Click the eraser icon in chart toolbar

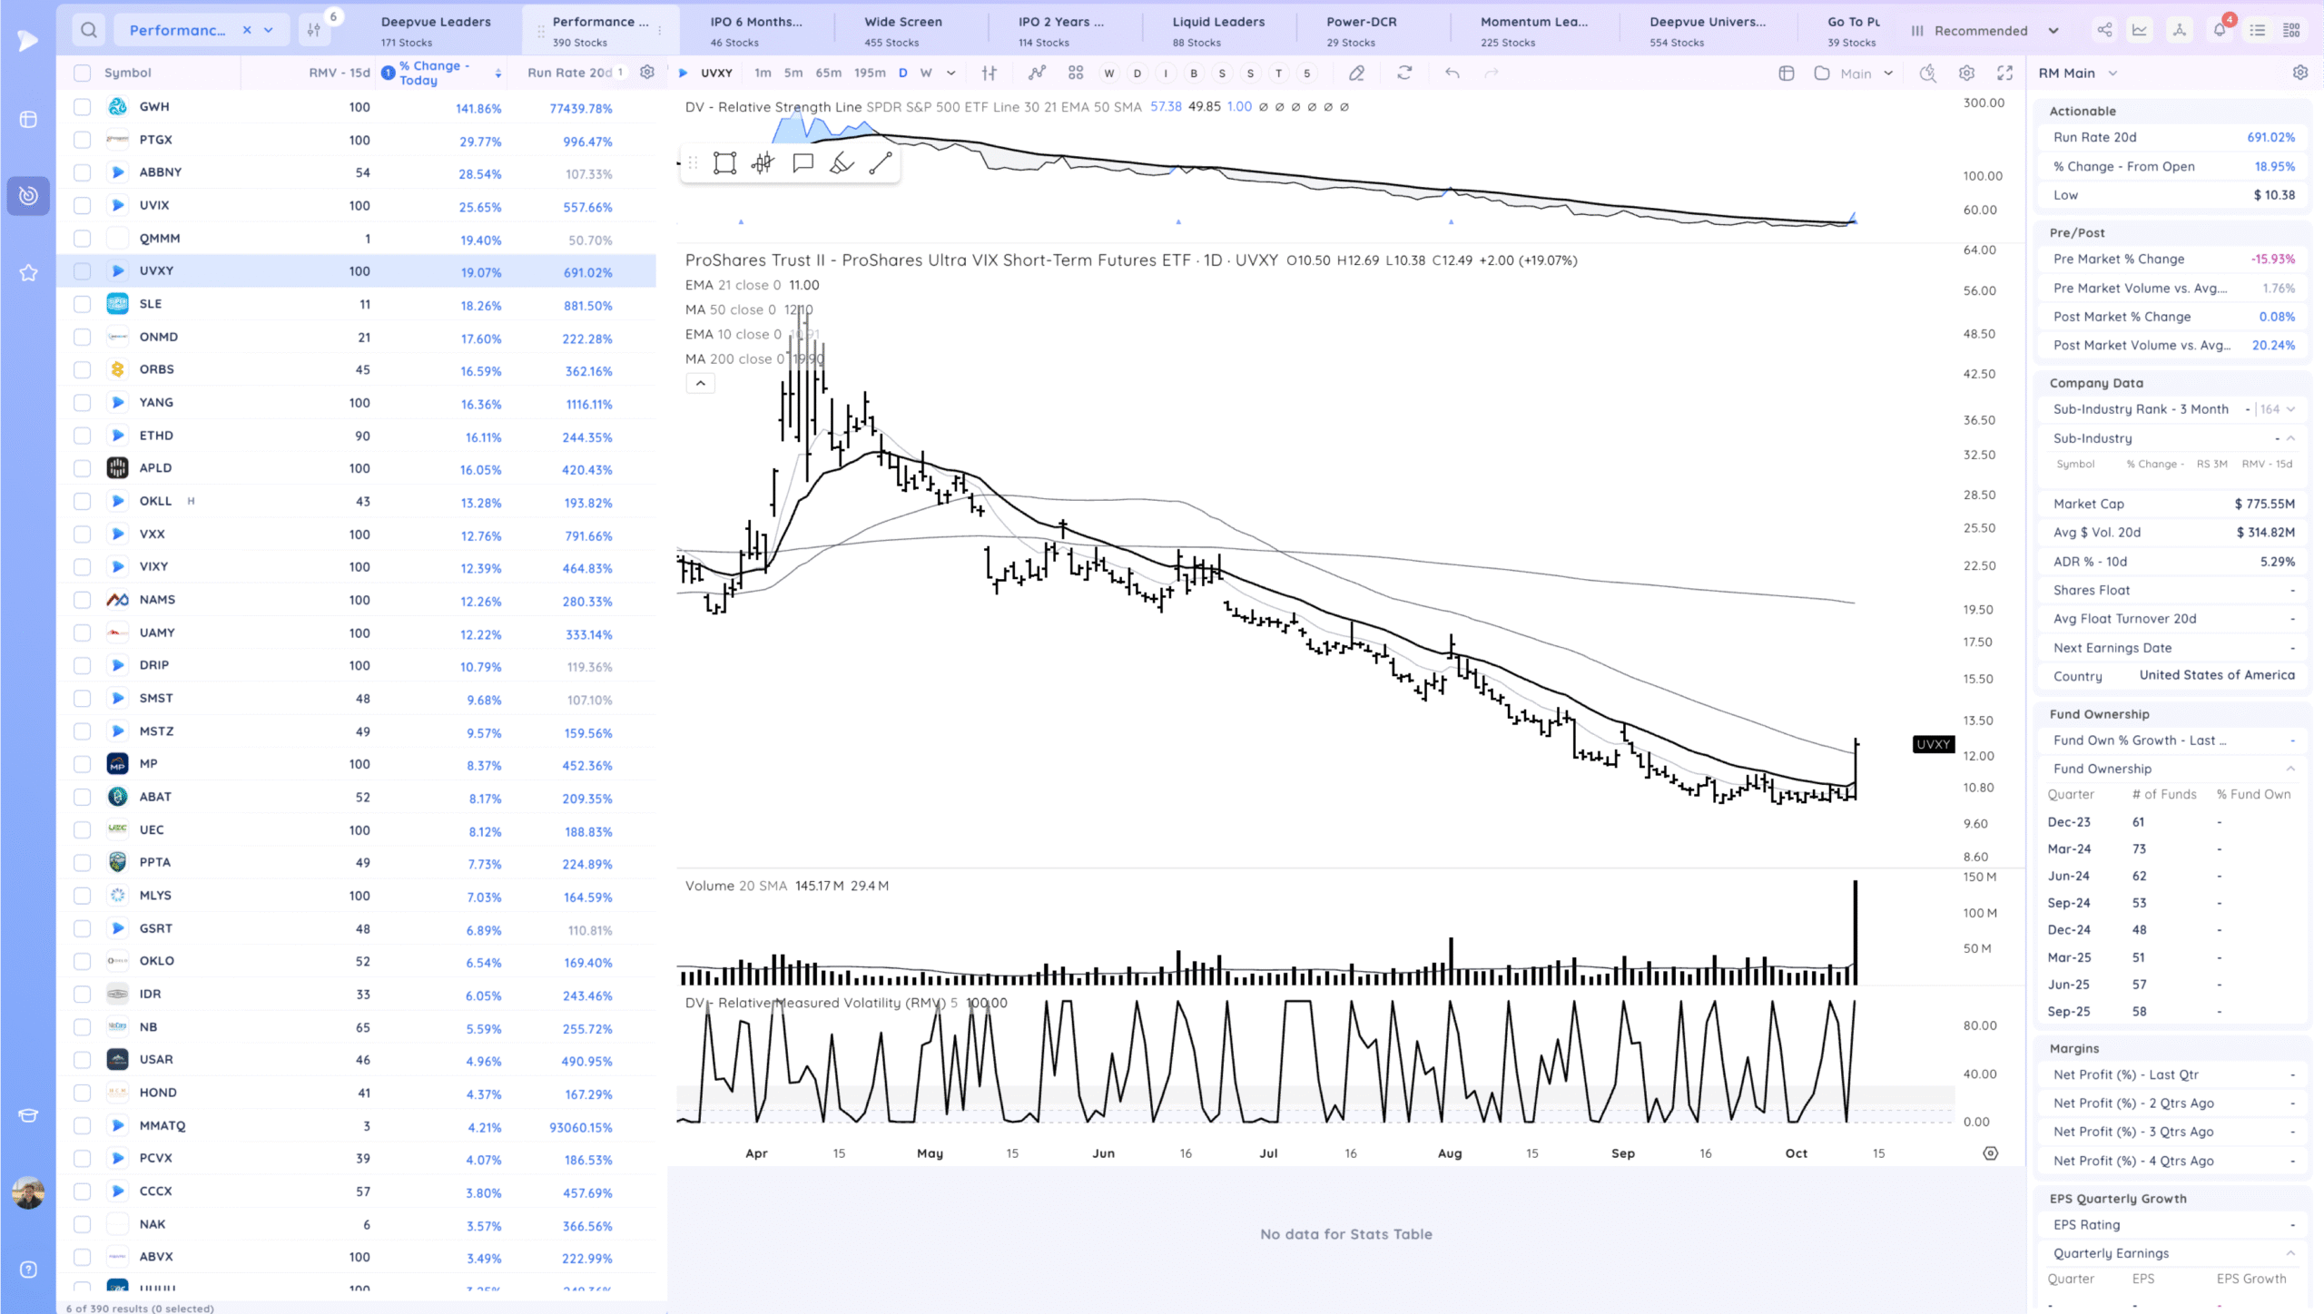point(1356,73)
